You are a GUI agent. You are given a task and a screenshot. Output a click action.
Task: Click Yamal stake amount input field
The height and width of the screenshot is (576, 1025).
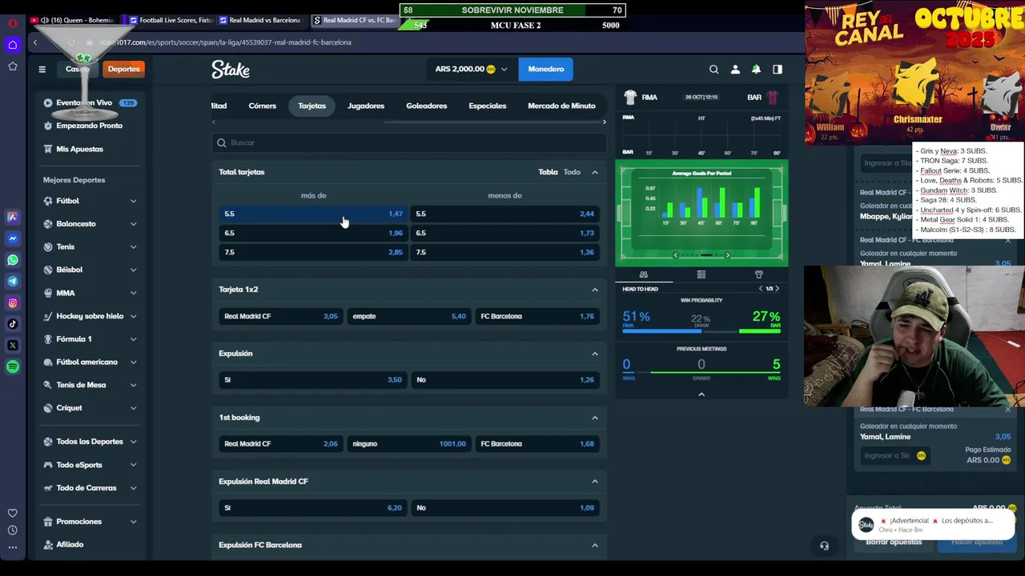click(x=894, y=456)
